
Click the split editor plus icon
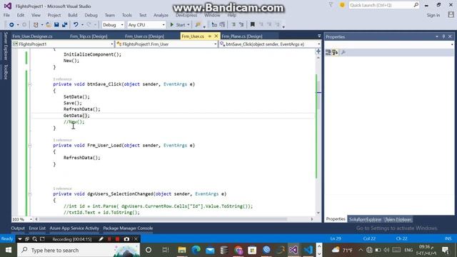pyautogui.click(x=318, y=51)
